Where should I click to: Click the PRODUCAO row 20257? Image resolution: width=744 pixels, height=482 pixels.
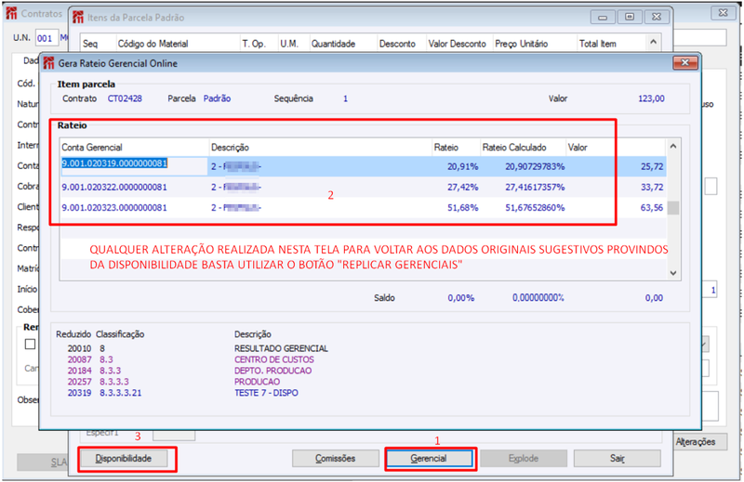(174, 382)
